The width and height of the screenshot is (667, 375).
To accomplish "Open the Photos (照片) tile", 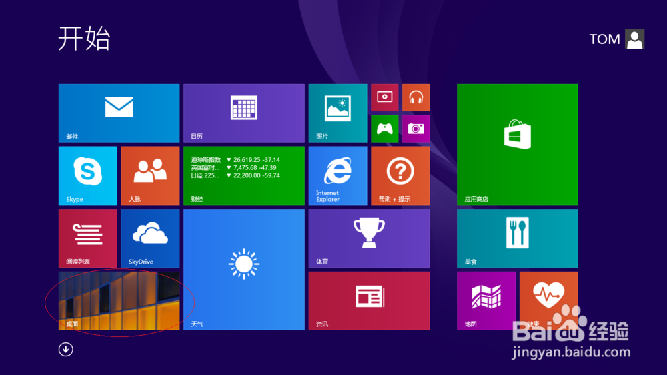I will pyautogui.click(x=338, y=113).
